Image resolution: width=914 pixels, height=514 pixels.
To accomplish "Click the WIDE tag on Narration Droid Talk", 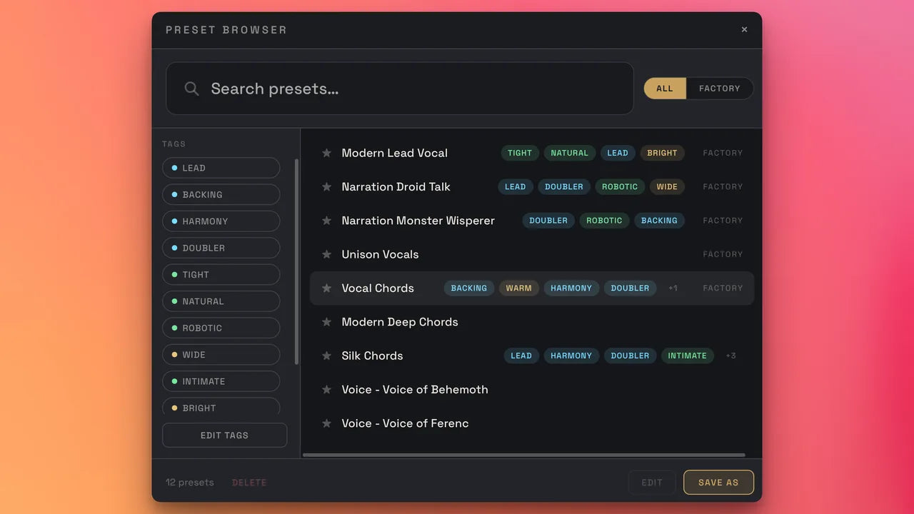I will pyautogui.click(x=667, y=186).
